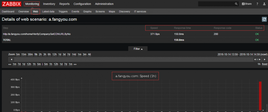This screenshot has height=112, width=268.
Task: Click the time scrollbar track
Action: click(x=134, y=59)
